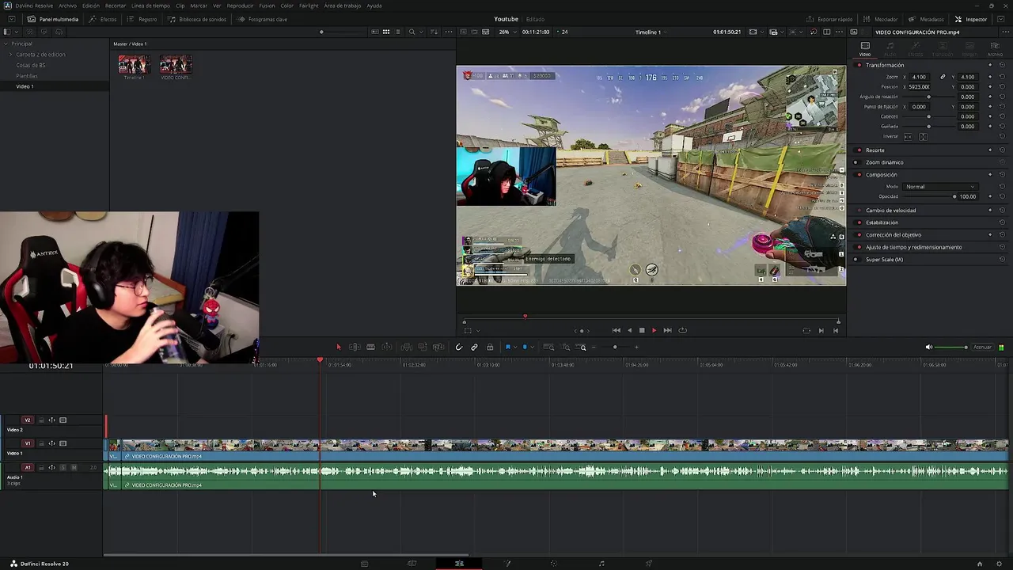
Task: Open the Media page icon
Action: coord(364,564)
